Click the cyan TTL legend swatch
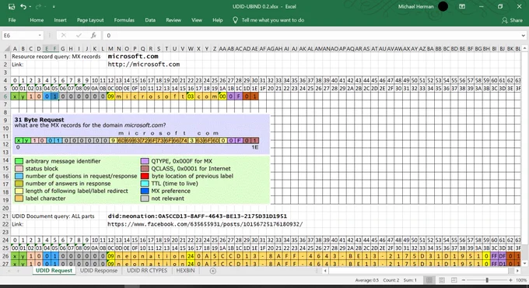The image size is (529, 288). coord(145,184)
